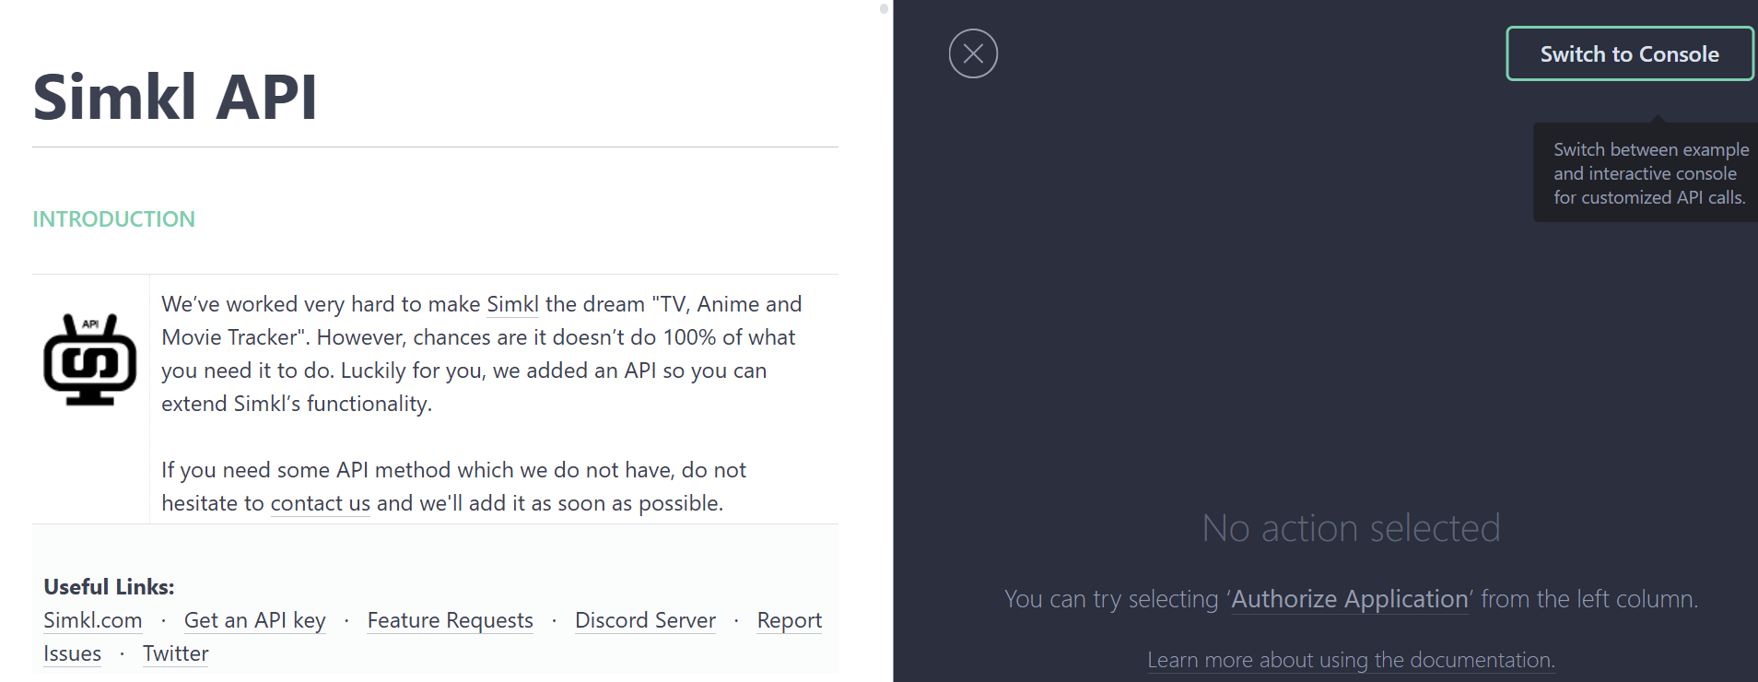Open Learn more about using documentation

click(1351, 660)
